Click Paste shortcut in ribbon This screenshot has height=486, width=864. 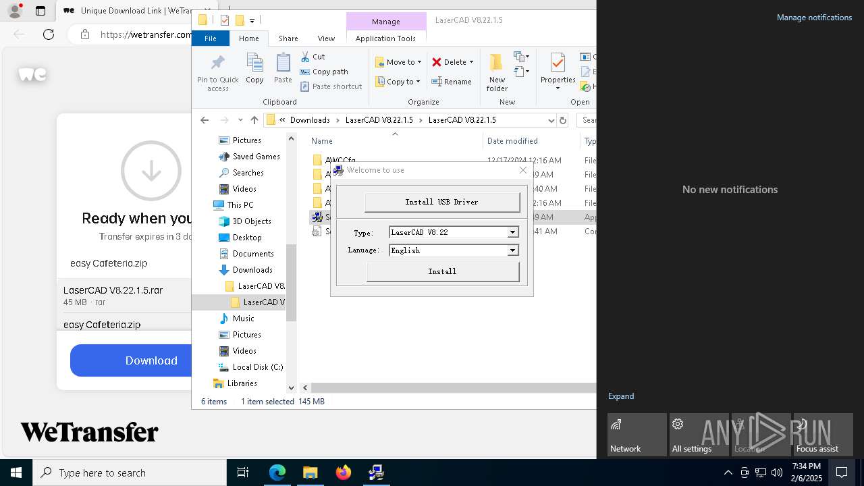click(x=331, y=86)
